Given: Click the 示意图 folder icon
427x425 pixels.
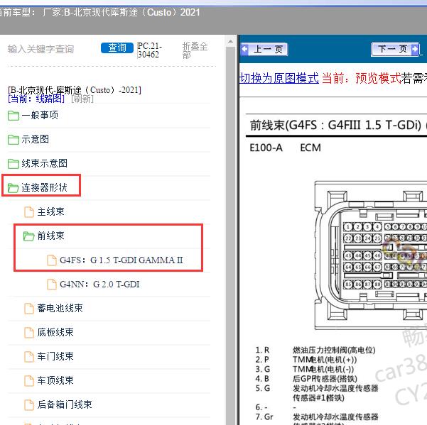Looking at the screenshot, I should point(13,140).
